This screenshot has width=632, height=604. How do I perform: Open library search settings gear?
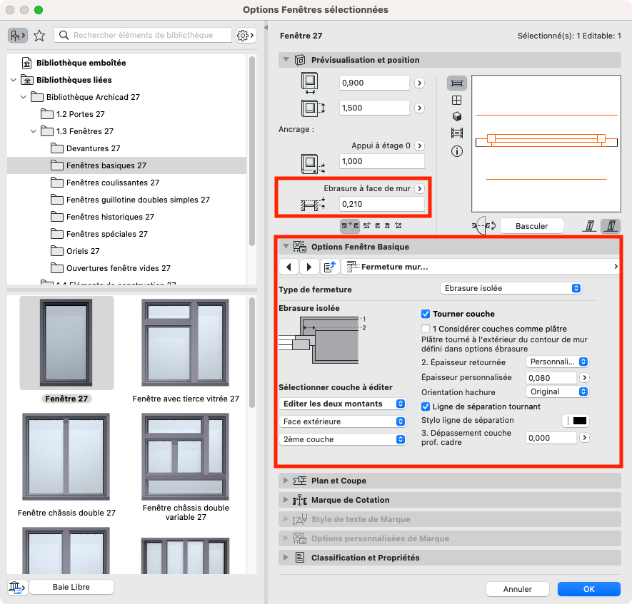[x=246, y=35]
